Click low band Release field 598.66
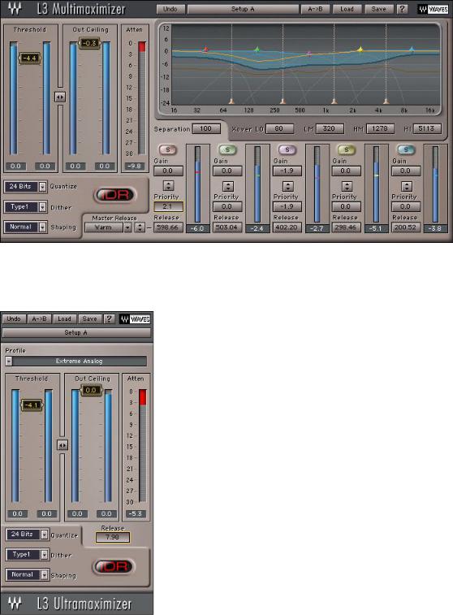Screen dimensions: 453x615 tap(168, 227)
